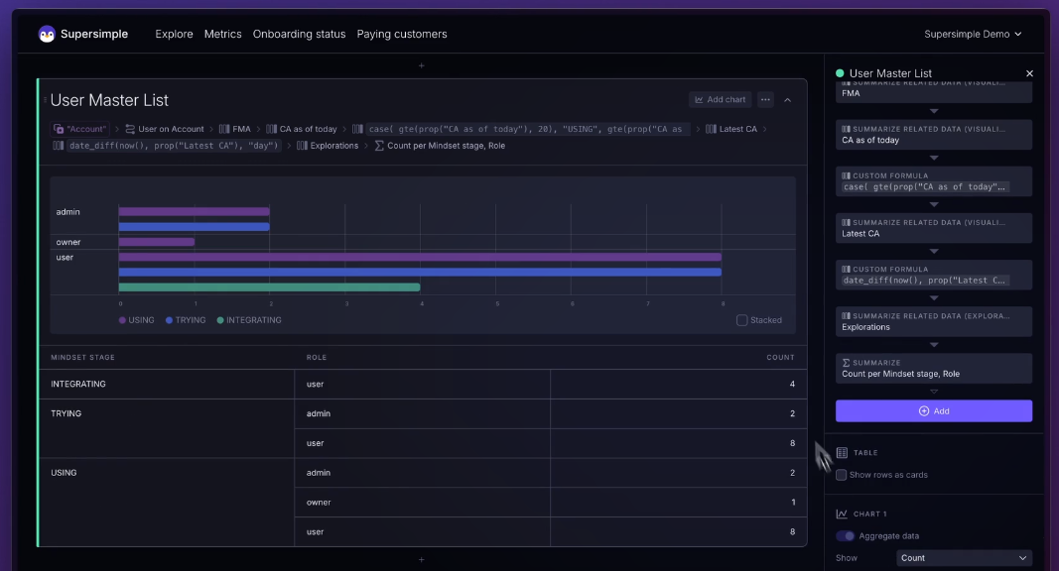Viewport: 1059px width, 571px height.
Task: Select the Account source icon in breadcrumb
Action: click(x=59, y=129)
